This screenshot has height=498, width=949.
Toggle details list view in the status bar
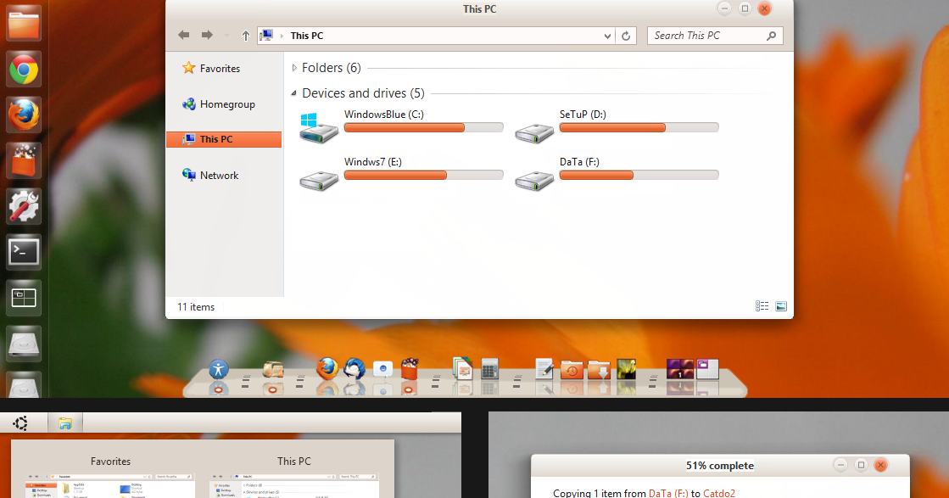click(762, 305)
